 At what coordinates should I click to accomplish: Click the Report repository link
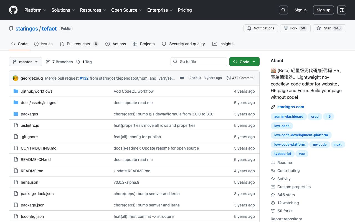(286, 219)
